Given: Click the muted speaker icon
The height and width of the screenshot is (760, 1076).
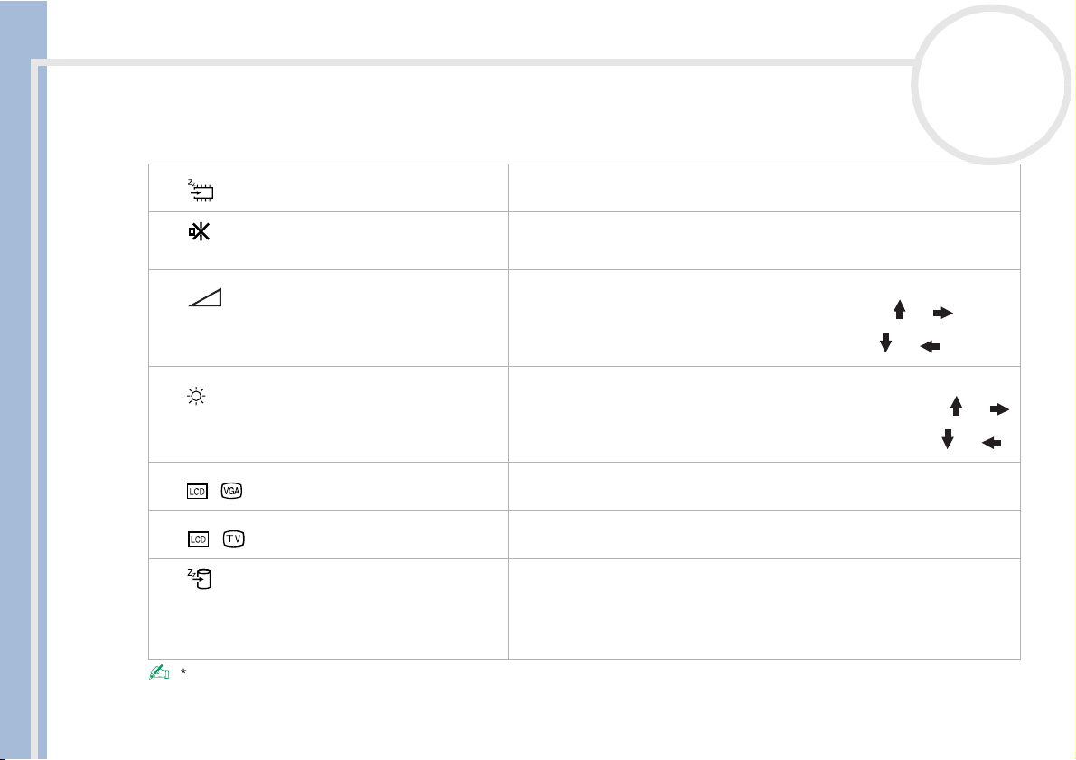Looking at the screenshot, I should click(199, 232).
